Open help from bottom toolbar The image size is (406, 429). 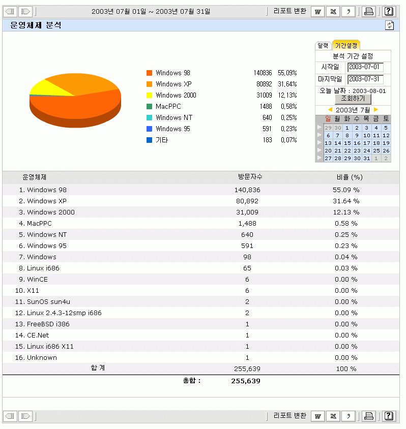coord(389,416)
